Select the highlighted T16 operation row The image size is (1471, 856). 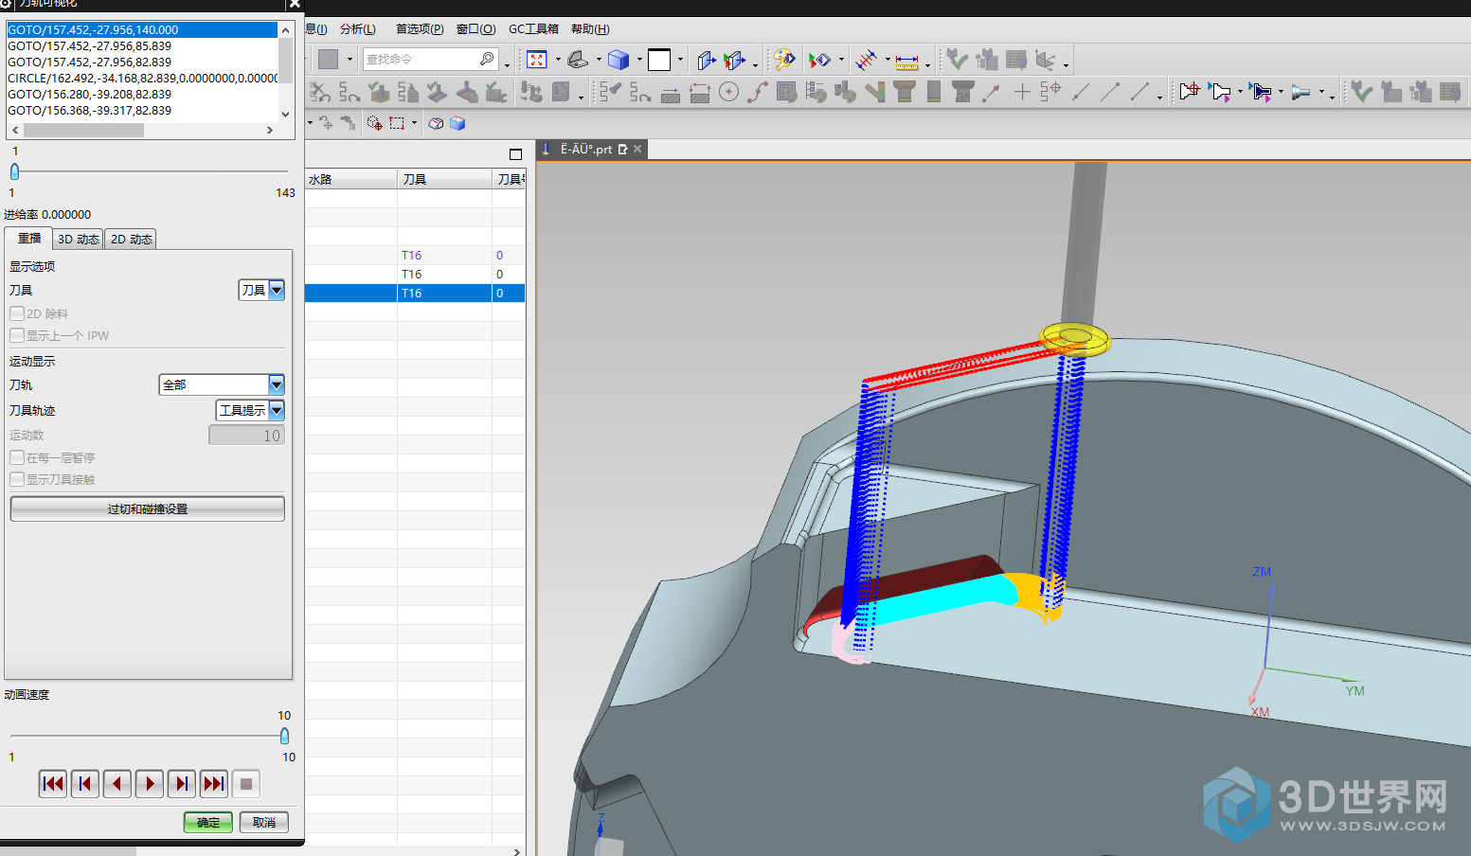(415, 294)
